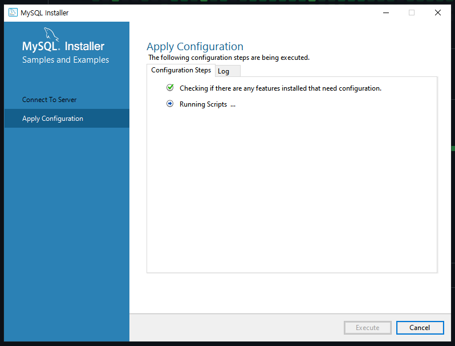Click the 'Checking if there are any features' text

(281, 88)
